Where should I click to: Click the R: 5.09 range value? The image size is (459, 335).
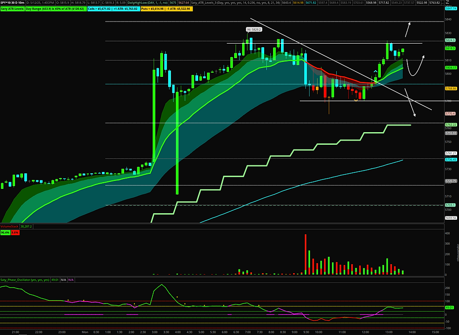(x=121, y=3)
